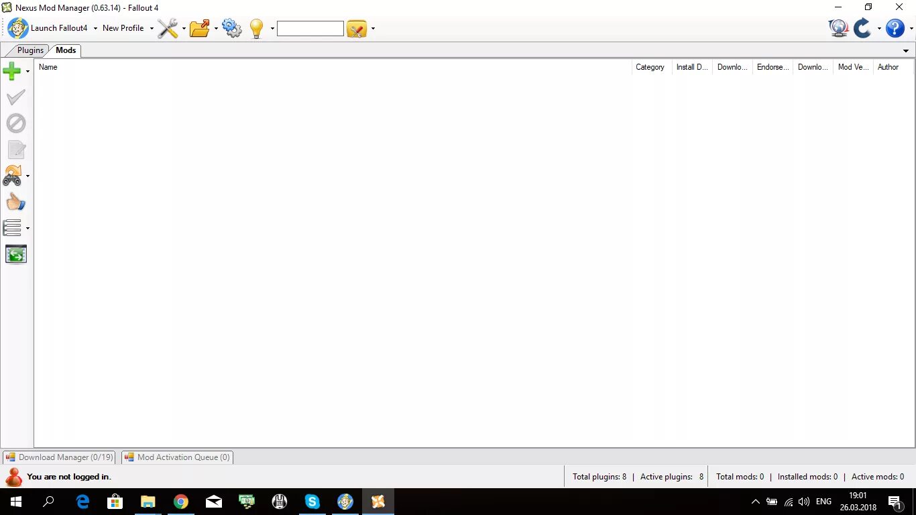
Task: Add a mod with green plus icon
Action: (x=12, y=71)
